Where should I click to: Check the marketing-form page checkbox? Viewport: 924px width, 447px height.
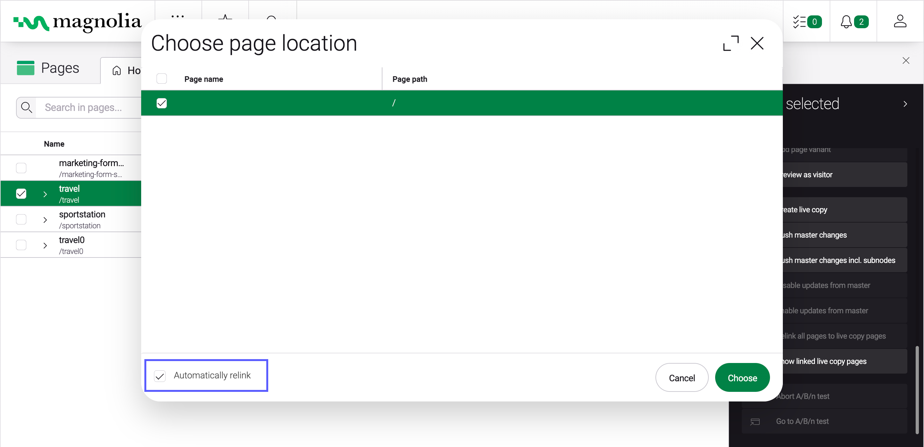pyautogui.click(x=21, y=168)
